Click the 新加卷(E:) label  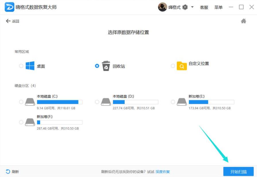197,96
